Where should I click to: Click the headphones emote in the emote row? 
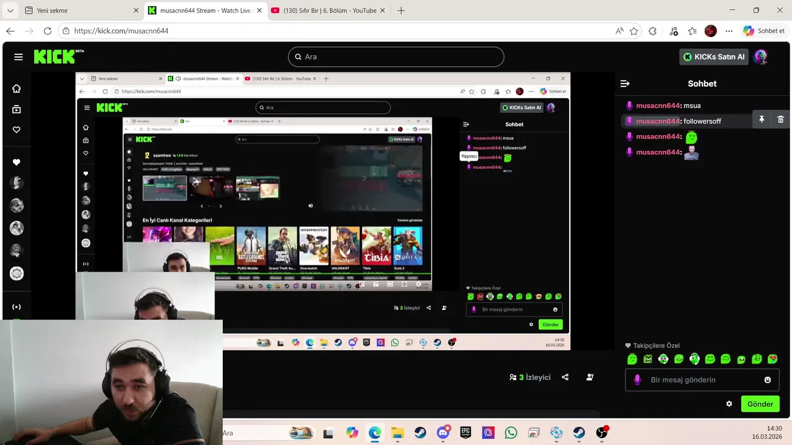point(694,359)
